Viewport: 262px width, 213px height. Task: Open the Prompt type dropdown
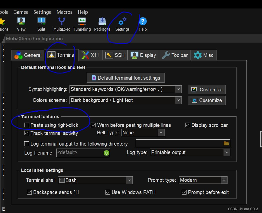(x=224, y=180)
